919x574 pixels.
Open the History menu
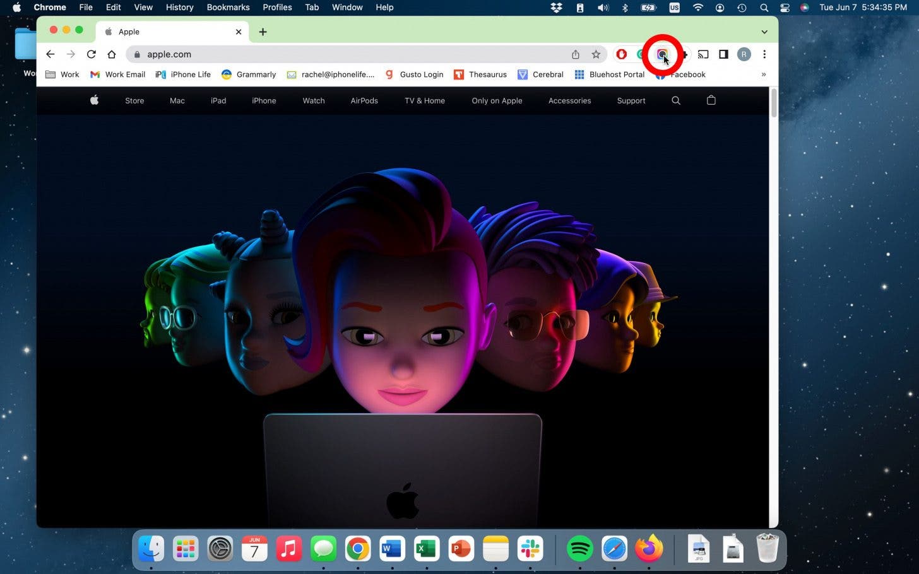click(x=179, y=7)
